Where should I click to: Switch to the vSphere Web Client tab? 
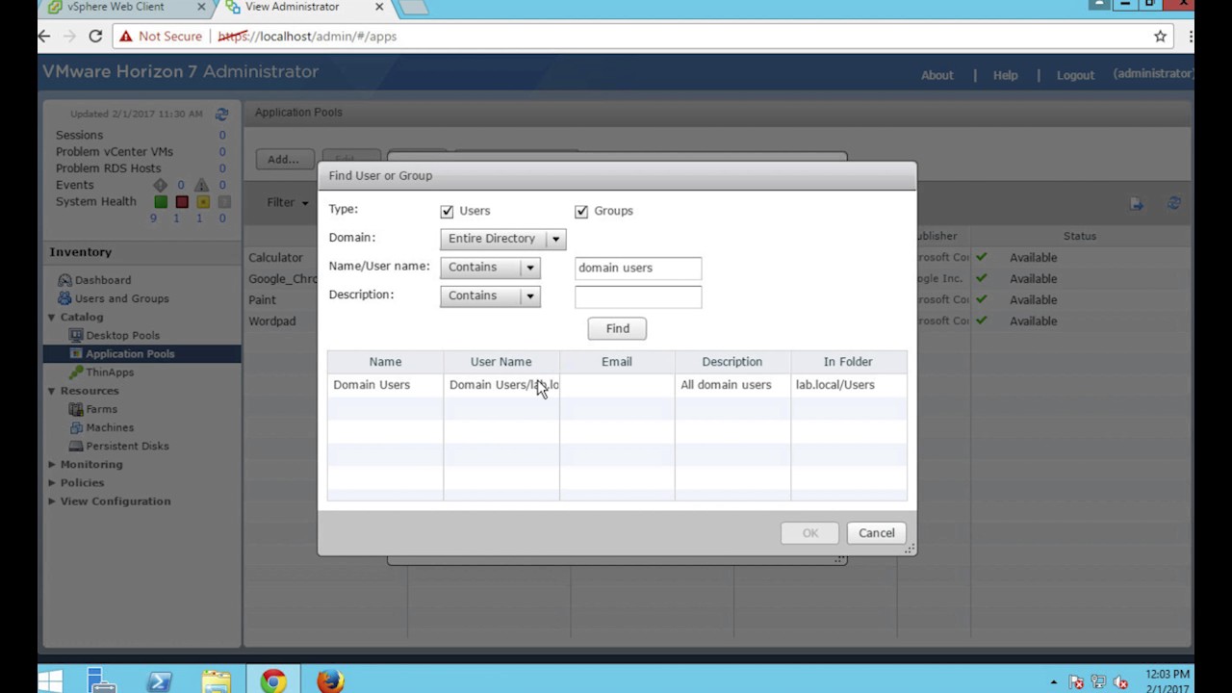(x=123, y=7)
